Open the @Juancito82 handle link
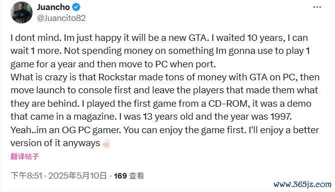This screenshot has width=335, height=192. pyautogui.click(x=61, y=18)
